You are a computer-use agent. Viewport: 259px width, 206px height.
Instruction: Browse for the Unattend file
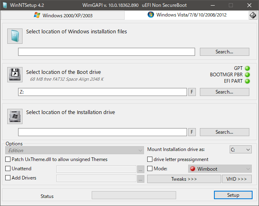(141, 169)
